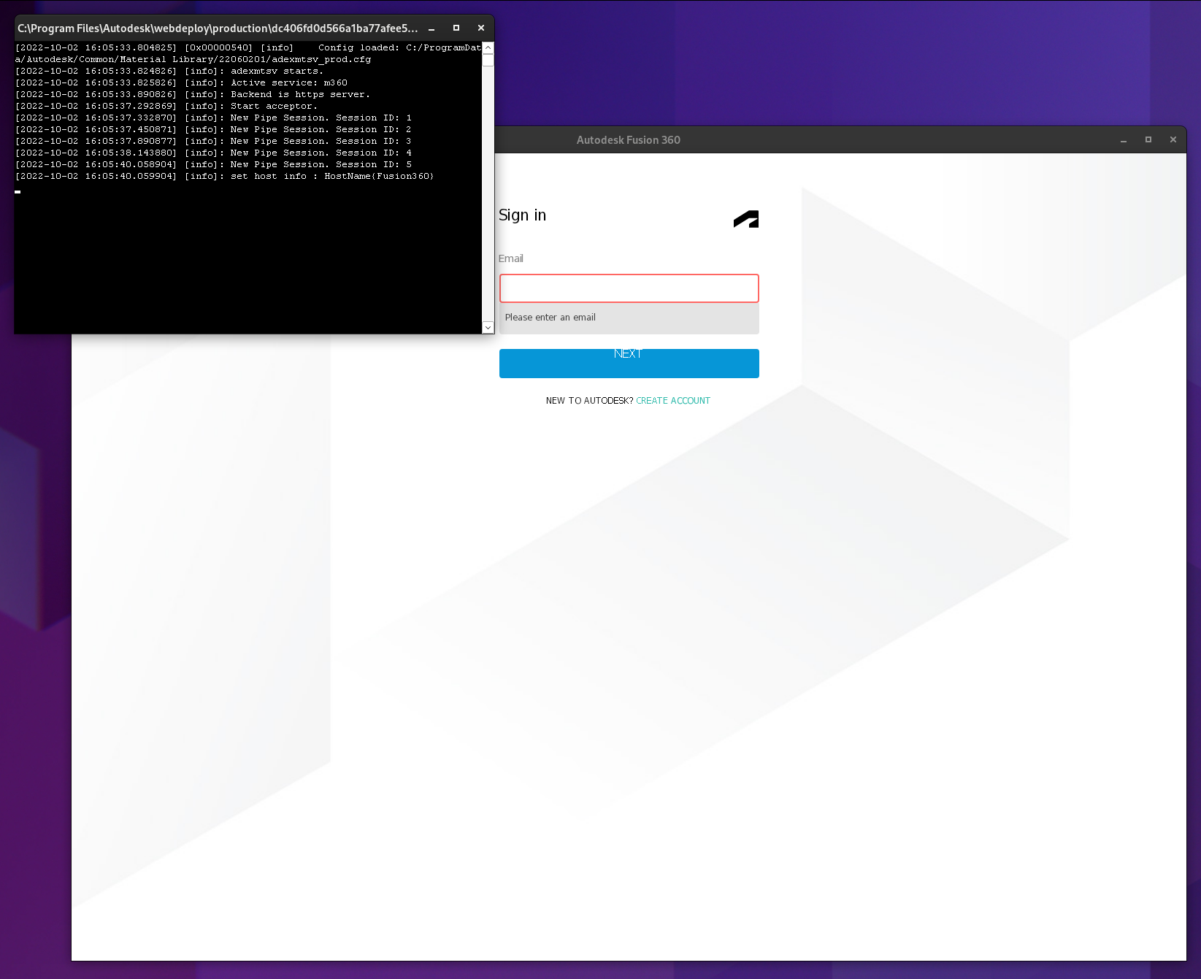
Task: Click the scroll-down arrow on console scrollbar
Action: click(488, 328)
